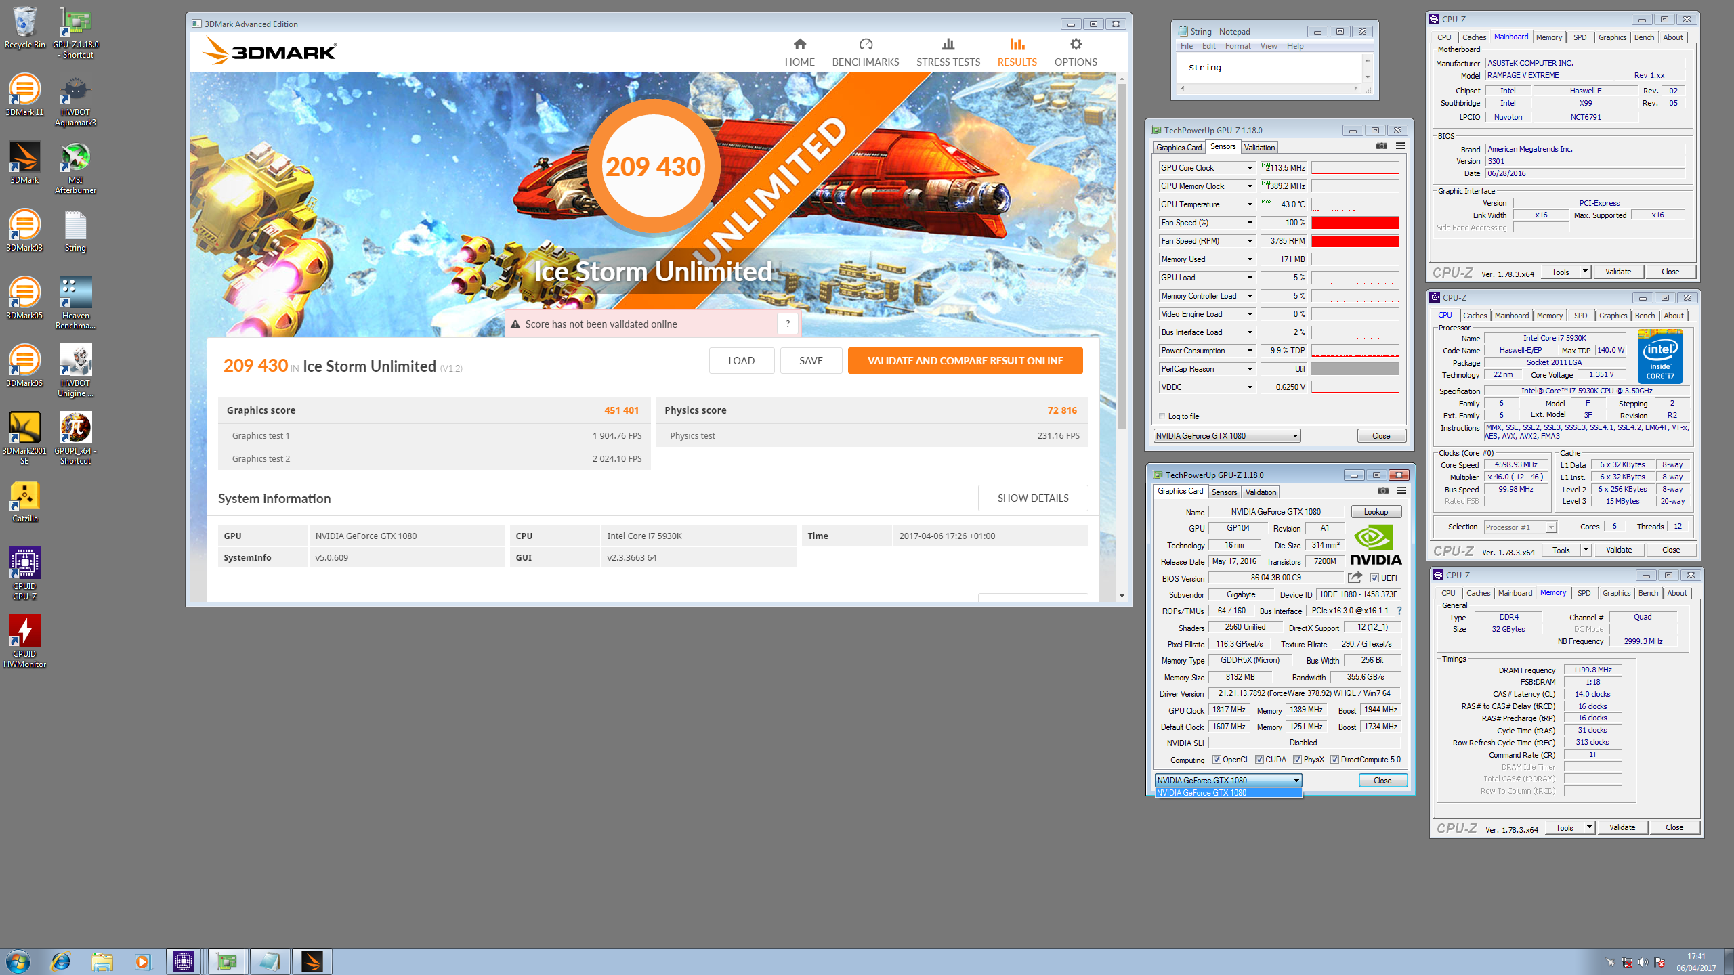Click SHOW DETAILS for system information

click(1033, 498)
